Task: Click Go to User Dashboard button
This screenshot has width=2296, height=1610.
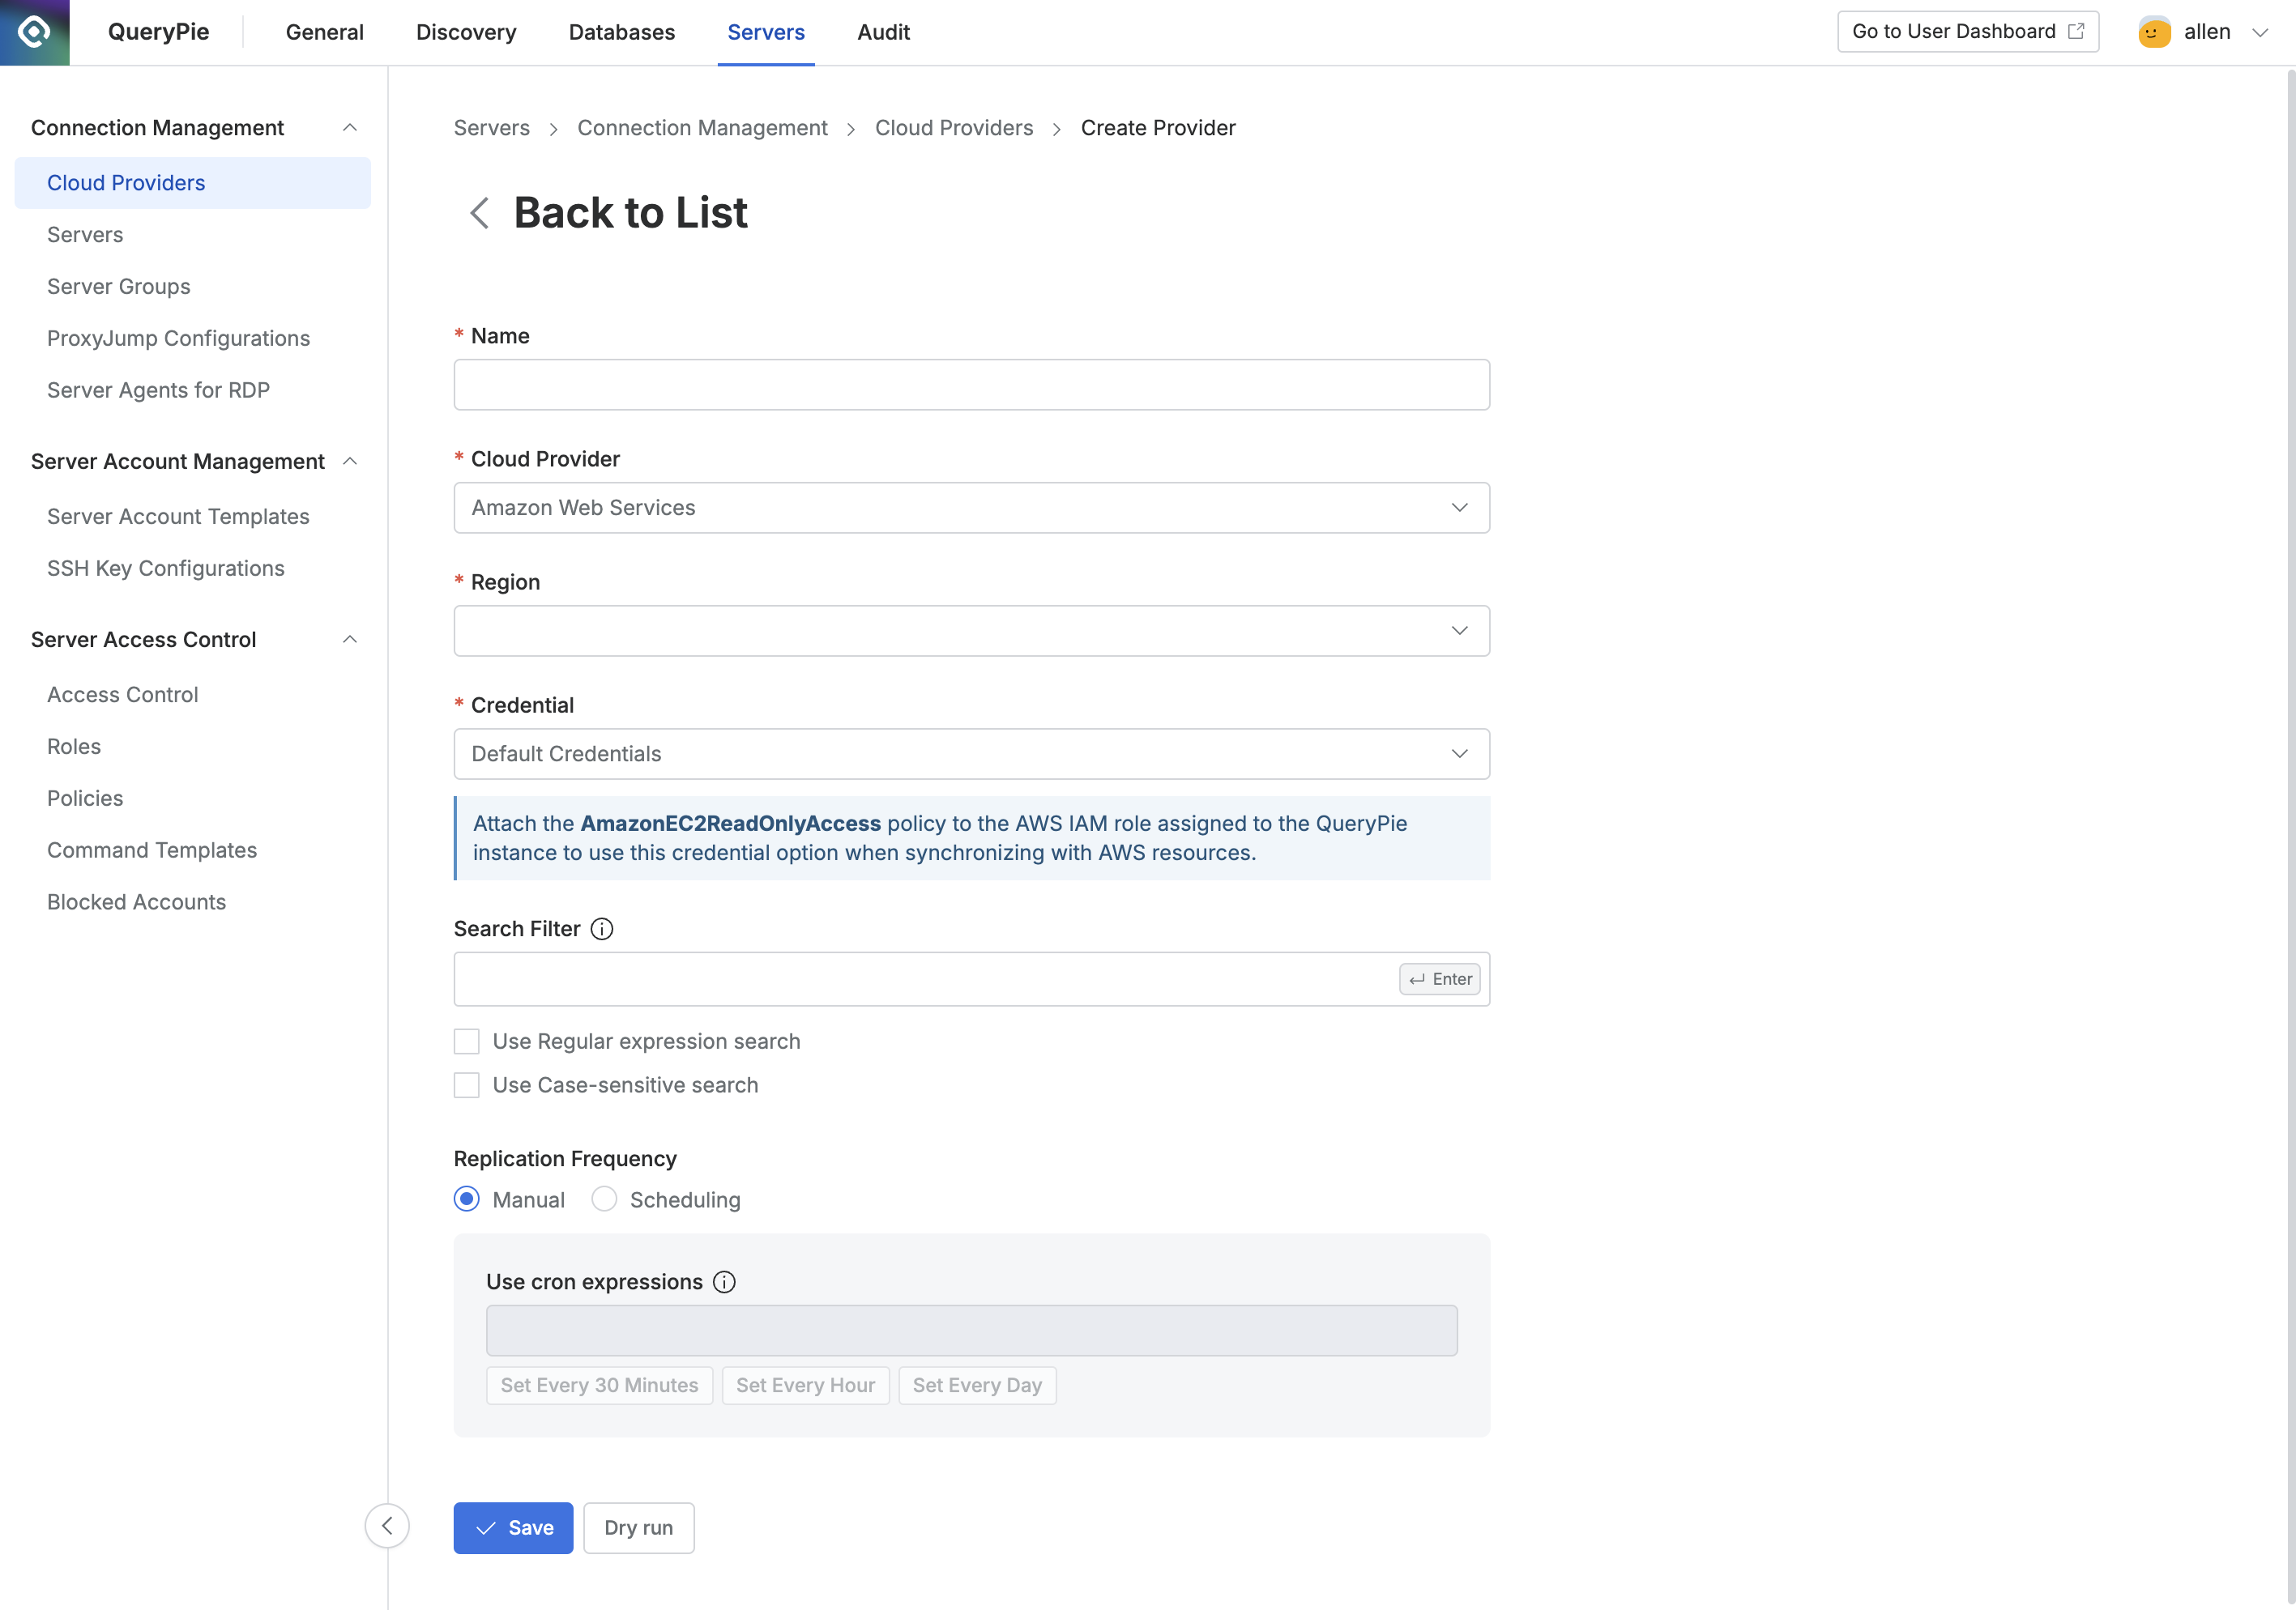Action: click(1968, 31)
